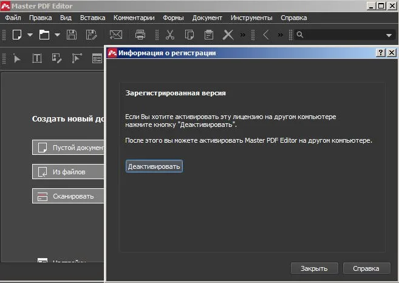Open the Комментарии menu
Viewport: 399px width, 283px height.
click(134, 18)
